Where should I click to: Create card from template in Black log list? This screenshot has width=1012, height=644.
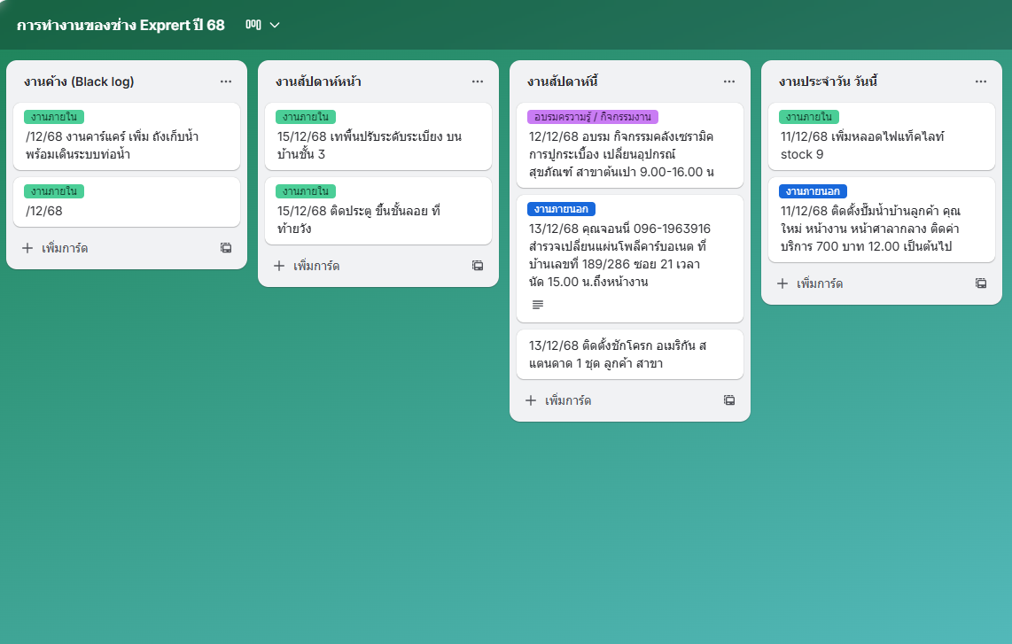(226, 248)
